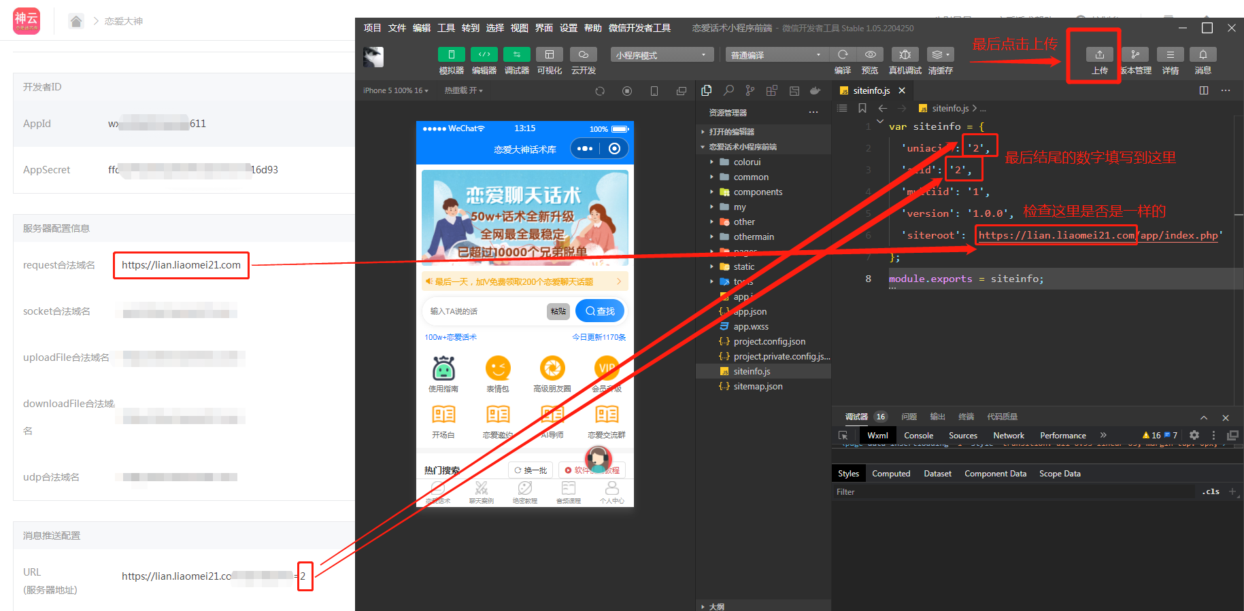Open sitemap.json file
The width and height of the screenshot is (1244, 611).
tap(758, 386)
